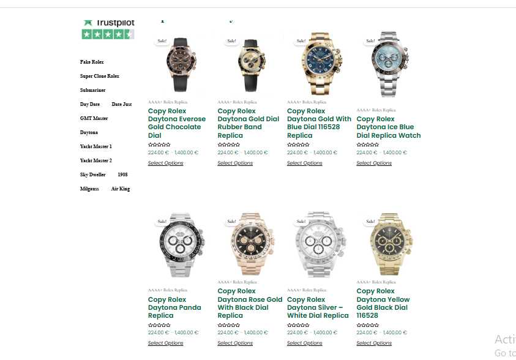Image resolution: width=516 pixels, height=360 pixels.
Task: Click the Yellow Gold Black Dial watch image
Action: tap(391, 244)
